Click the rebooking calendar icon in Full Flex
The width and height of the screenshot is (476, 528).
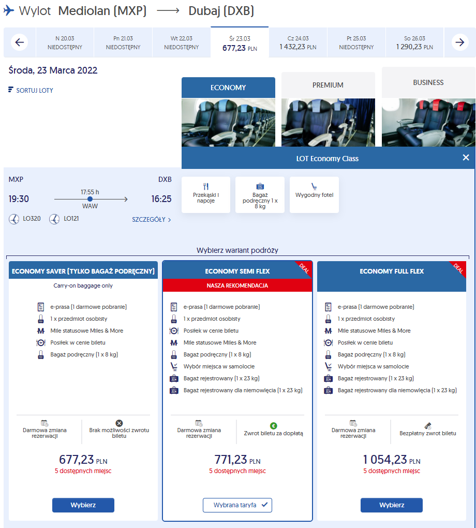pos(353,423)
